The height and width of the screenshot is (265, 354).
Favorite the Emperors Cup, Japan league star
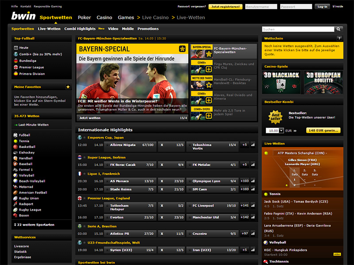click(85, 137)
